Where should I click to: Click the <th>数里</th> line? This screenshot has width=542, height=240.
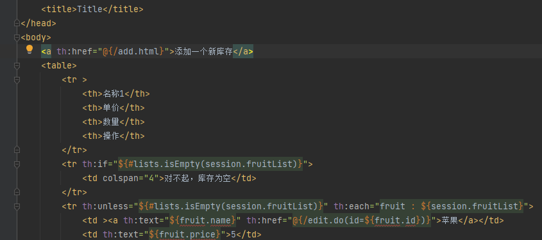pos(114,122)
